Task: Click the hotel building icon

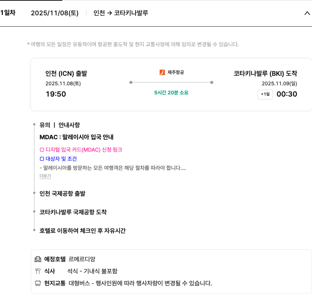Action: point(38,259)
